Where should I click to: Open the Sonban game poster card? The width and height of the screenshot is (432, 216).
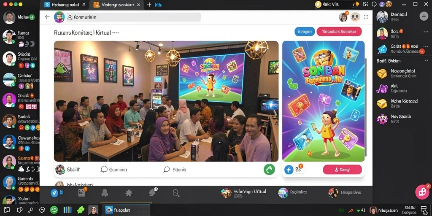click(x=324, y=101)
